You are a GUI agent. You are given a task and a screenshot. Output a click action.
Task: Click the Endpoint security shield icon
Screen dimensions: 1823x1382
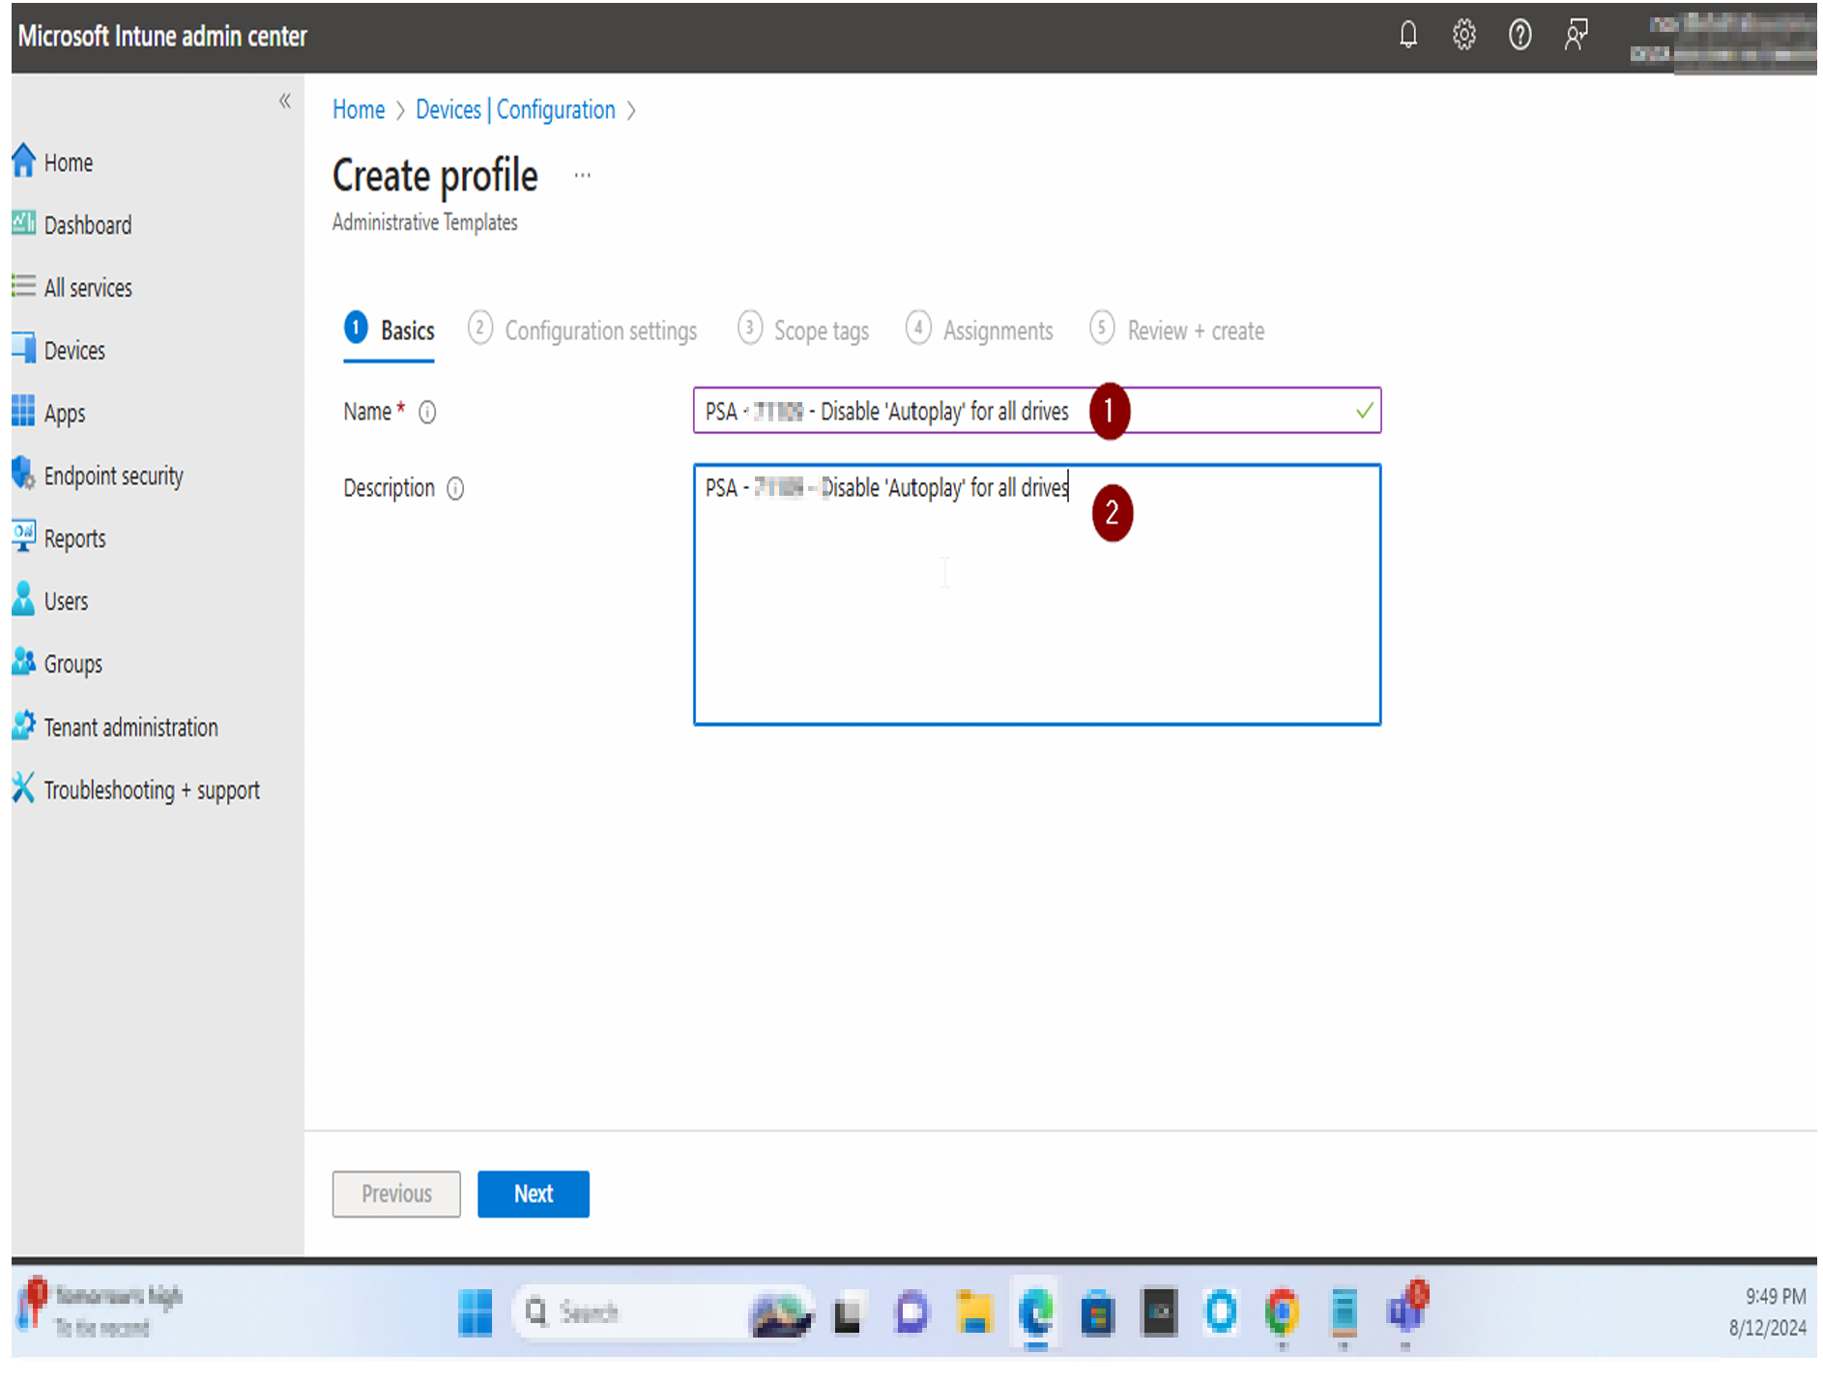24,474
